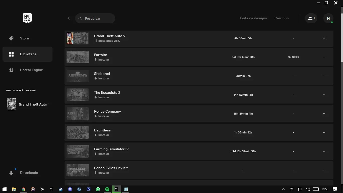Open Google Chrome from the taskbar

tap(24, 189)
